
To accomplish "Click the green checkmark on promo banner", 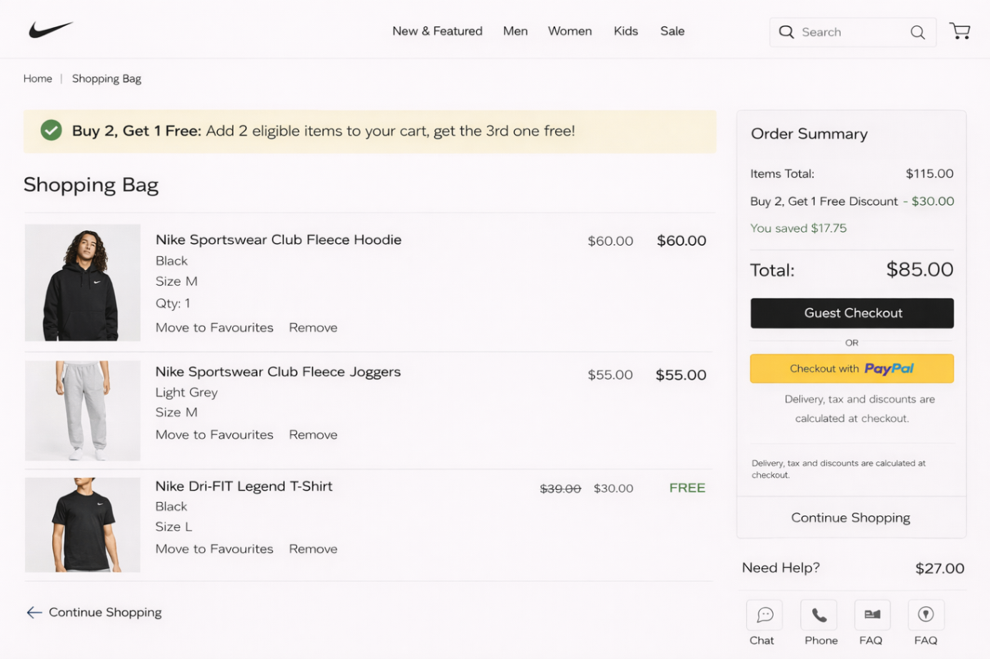I will (x=51, y=131).
